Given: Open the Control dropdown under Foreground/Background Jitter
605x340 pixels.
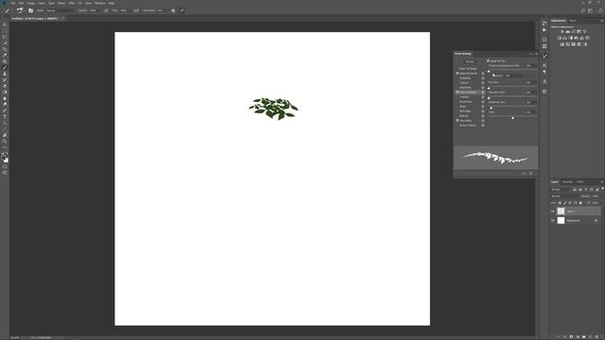Looking at the screenshot, I should click(x=515, y=76).
